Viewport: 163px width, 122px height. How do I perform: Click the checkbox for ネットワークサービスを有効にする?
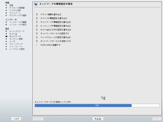coord(37,41)
